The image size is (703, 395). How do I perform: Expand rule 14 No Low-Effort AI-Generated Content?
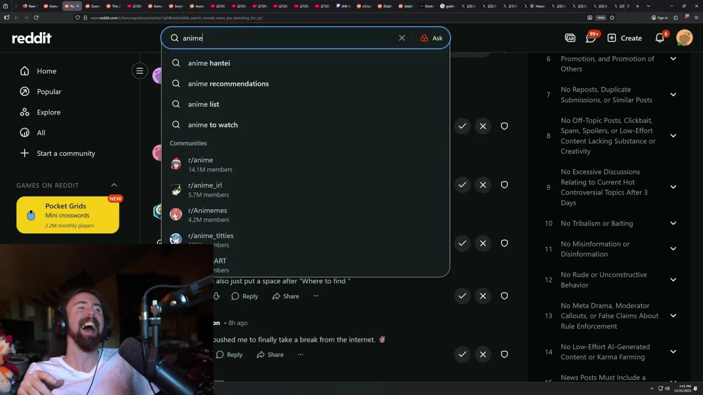[x=673, y=352]
